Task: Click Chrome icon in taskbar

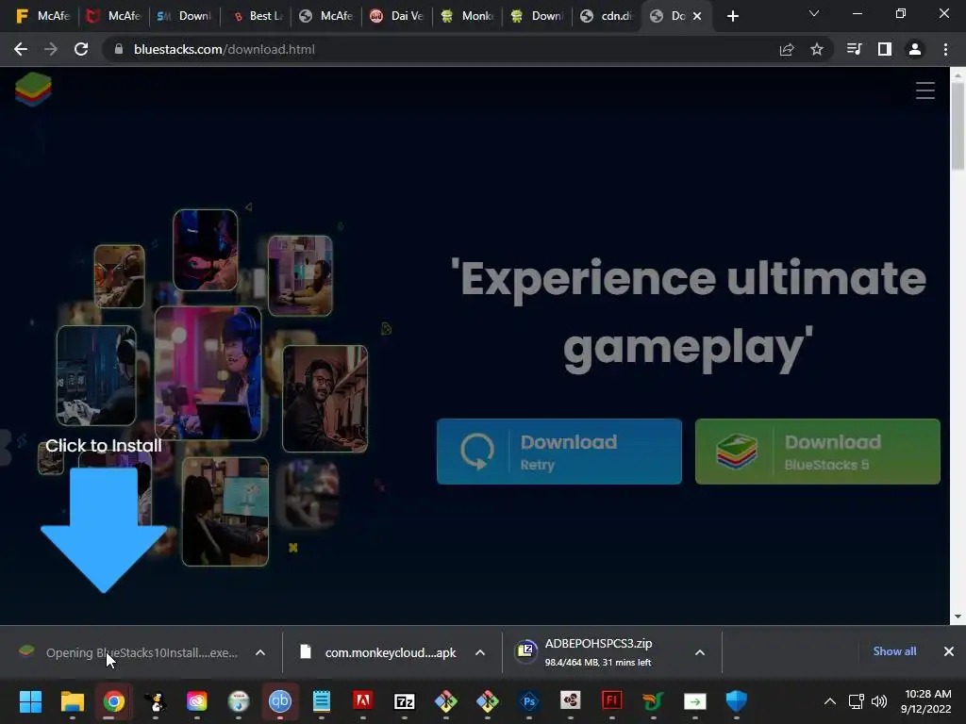Action: tap(113, 701)
